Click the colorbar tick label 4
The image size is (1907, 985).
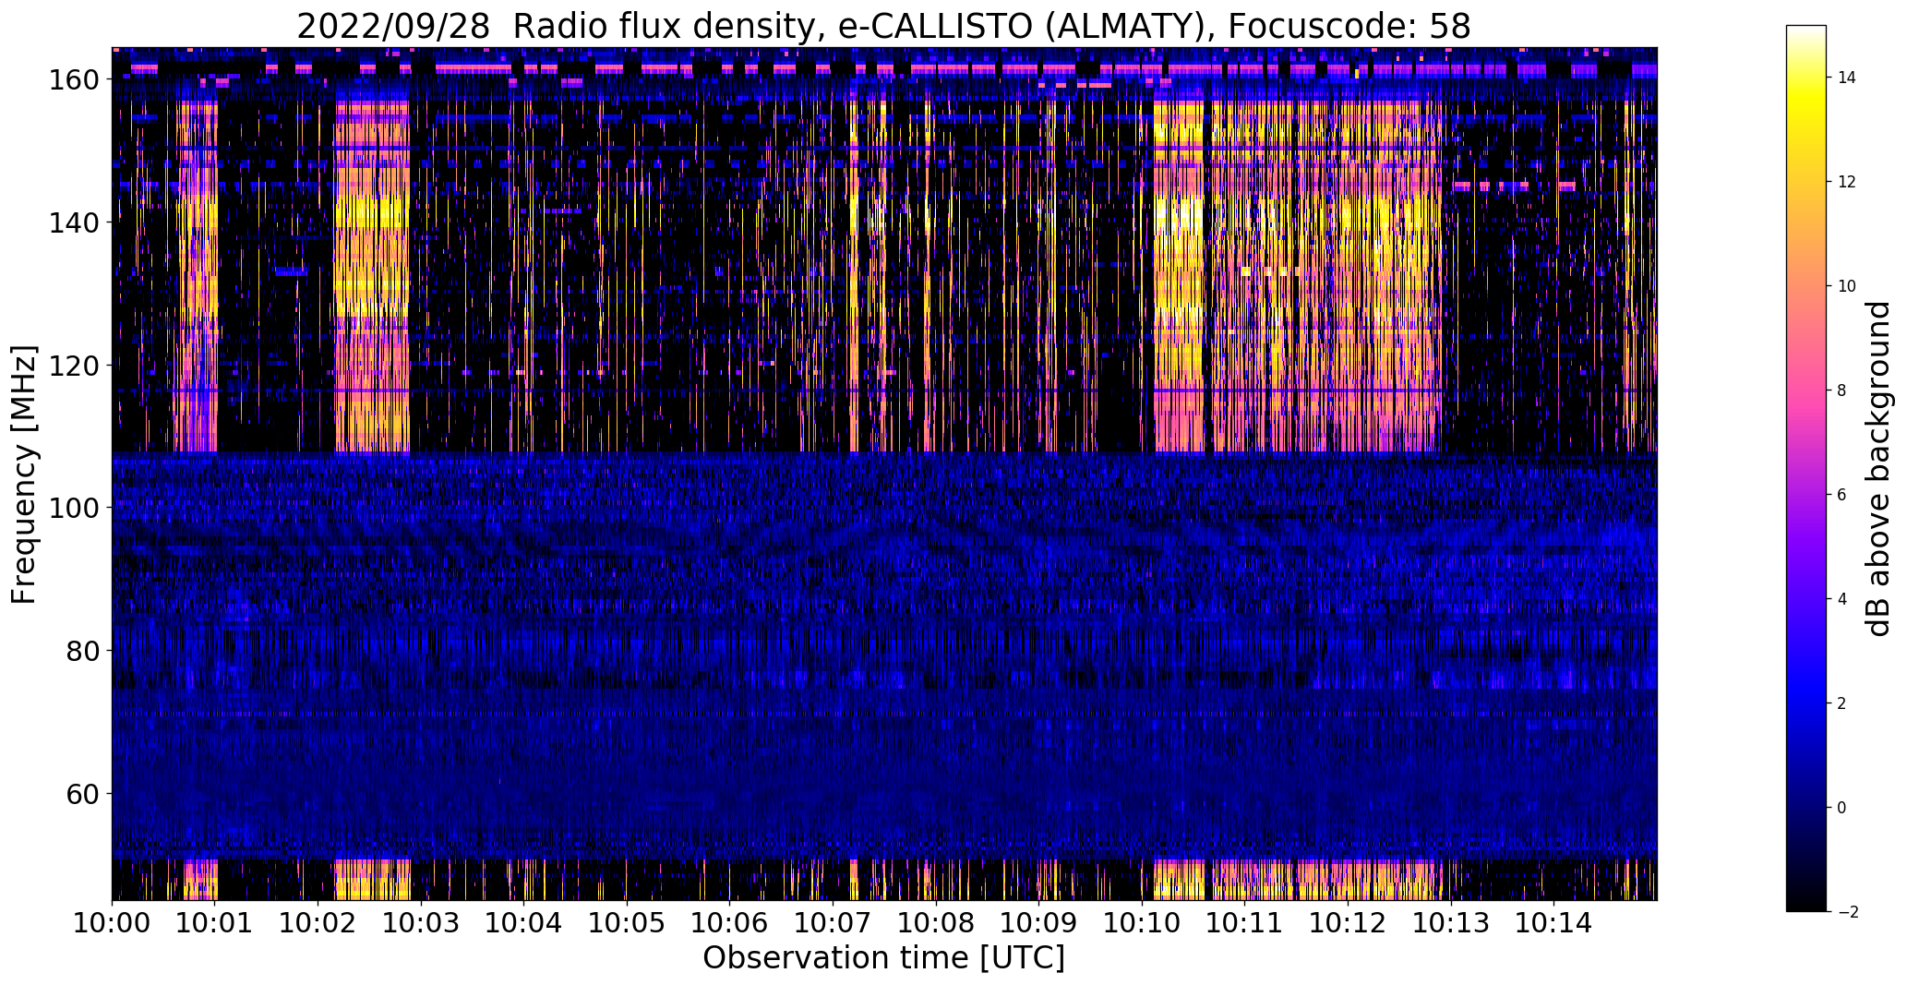click(x=1842, y=599)
